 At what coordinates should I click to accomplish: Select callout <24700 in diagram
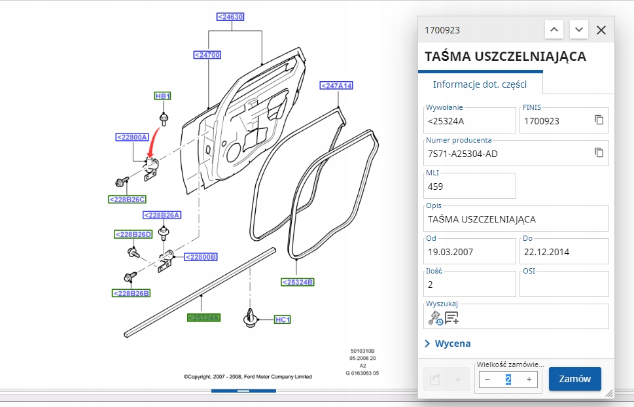tap(207, 54)
